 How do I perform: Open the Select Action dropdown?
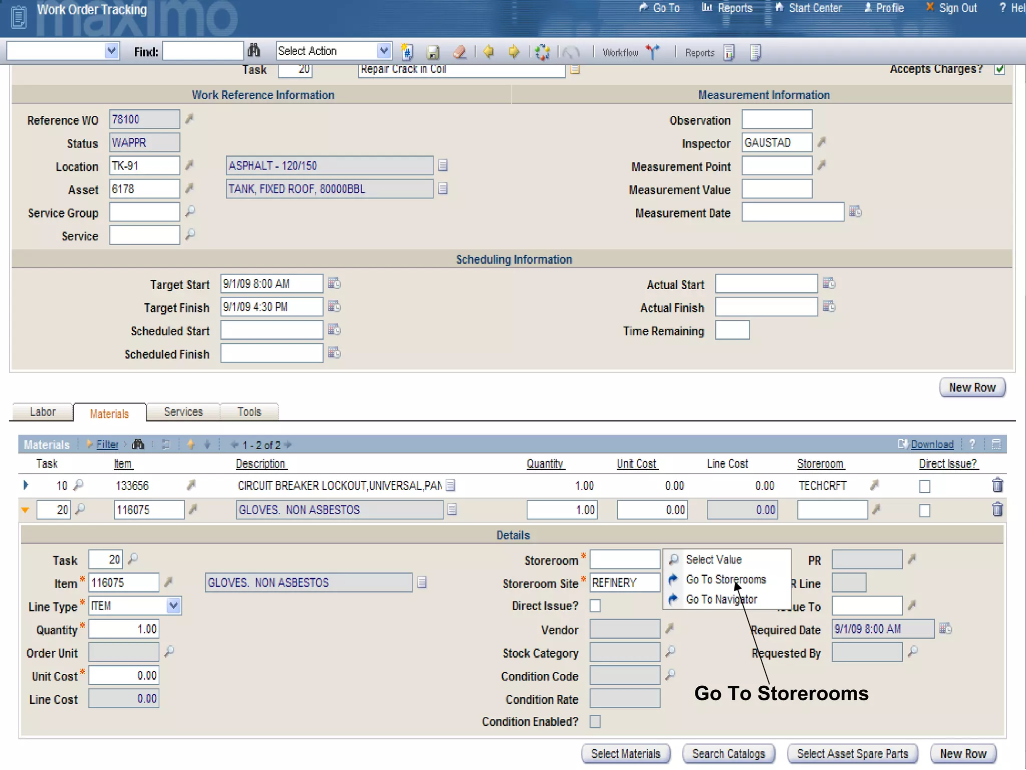[x=383, y=51]
